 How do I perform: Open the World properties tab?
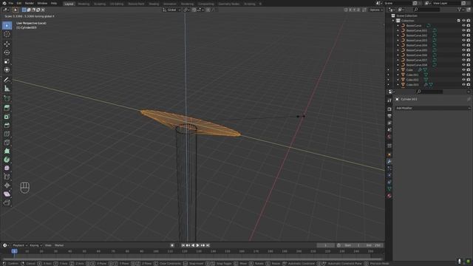(389, 137)
